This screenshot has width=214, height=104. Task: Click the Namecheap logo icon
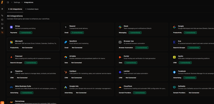point(11,102)
